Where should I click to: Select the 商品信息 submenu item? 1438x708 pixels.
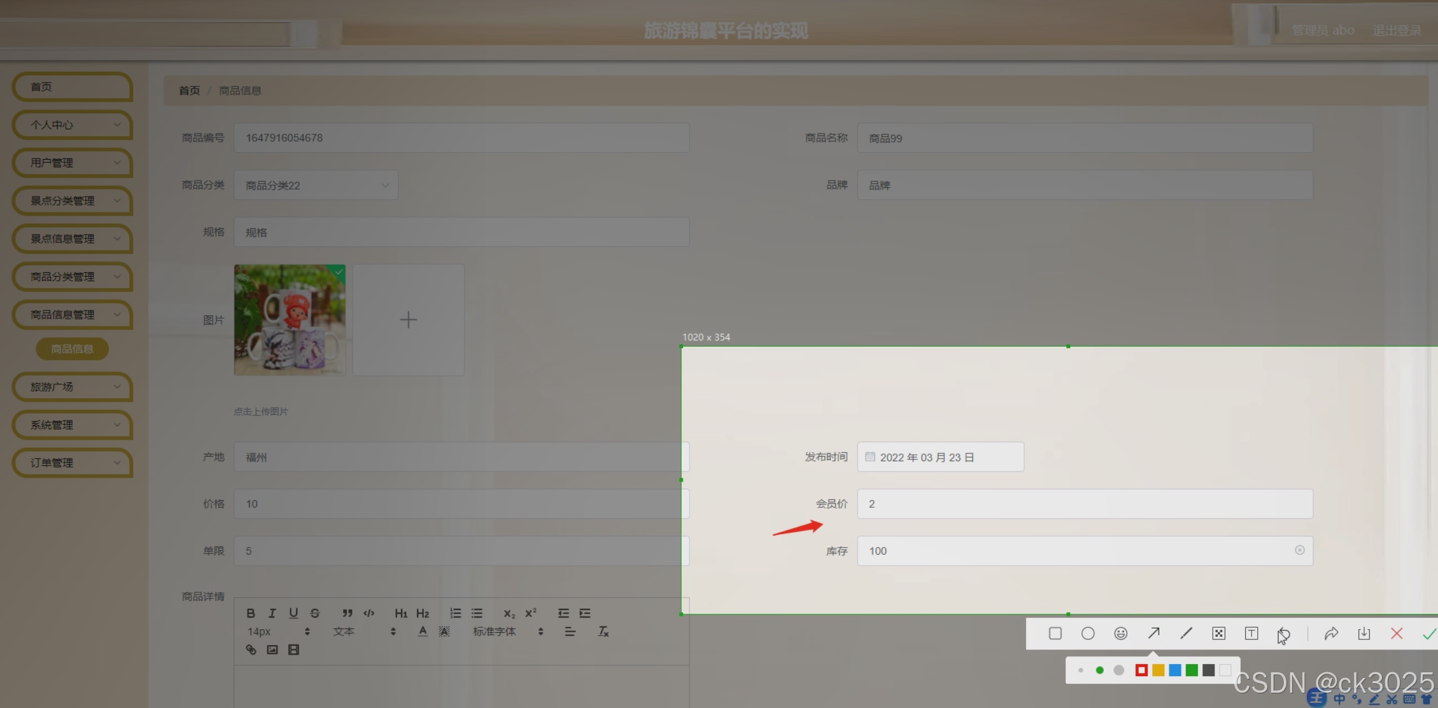click(72, 349)
